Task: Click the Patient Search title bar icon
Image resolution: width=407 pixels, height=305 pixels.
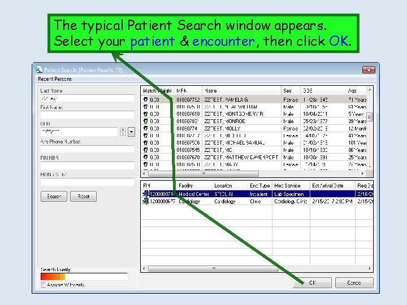Action: 39,69
